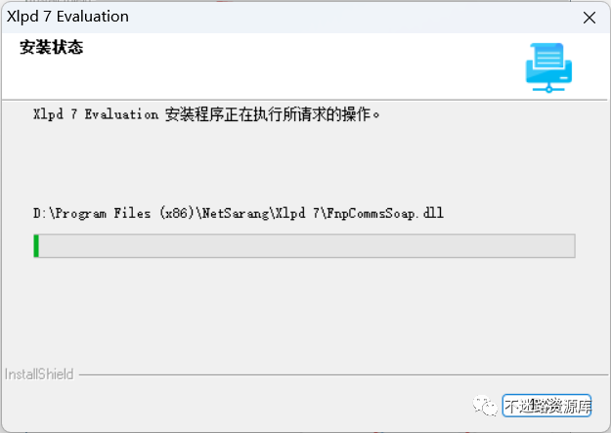Click the right end of the progress bar
The height and width of the screenshot is (433, 611).
point(572,246)
